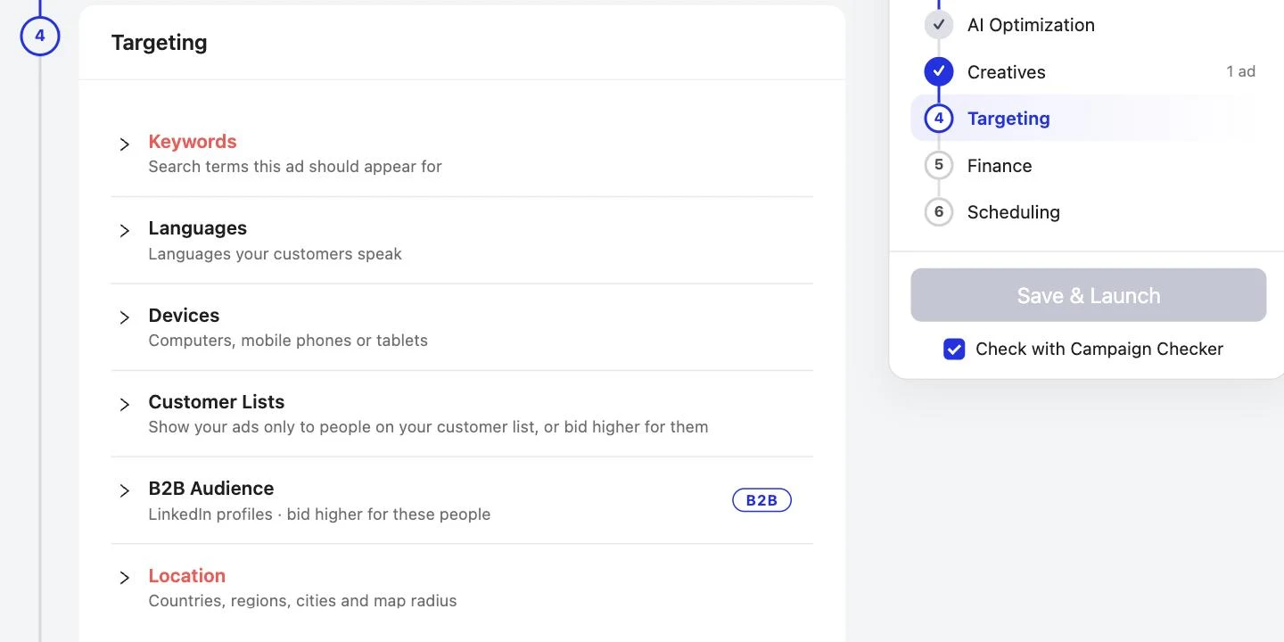Click the AI Optimization checkmark icon
The width and height of the screenshot is (1284, 642).
(x=939, y=25)
